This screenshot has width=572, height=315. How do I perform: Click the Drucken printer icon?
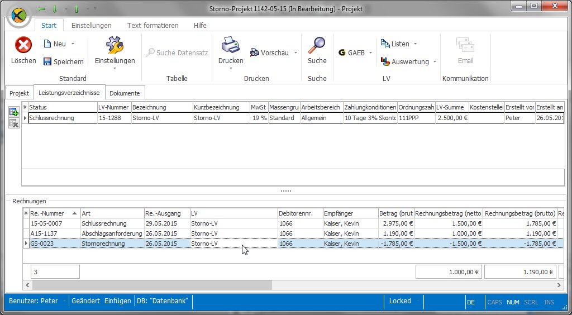[231, 45]
